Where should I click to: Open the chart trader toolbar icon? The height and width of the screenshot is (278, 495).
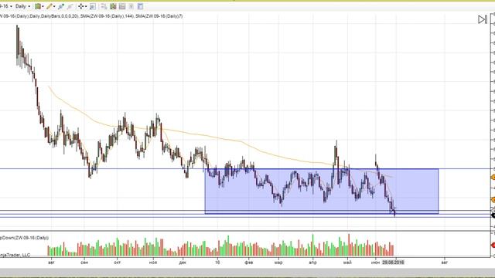coord(104,6)
